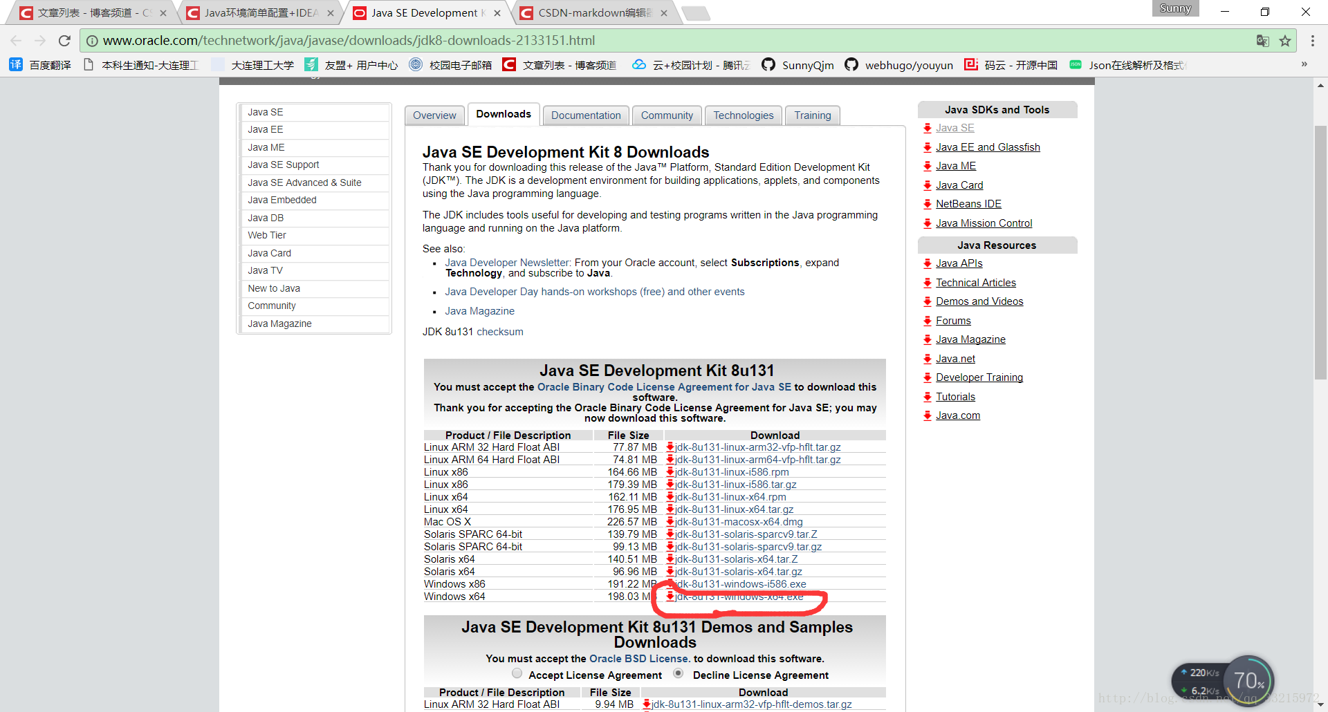
Task: Click the red arrow icon beside Java APIs
Action: pyautogui.click(x=928, y=263)
